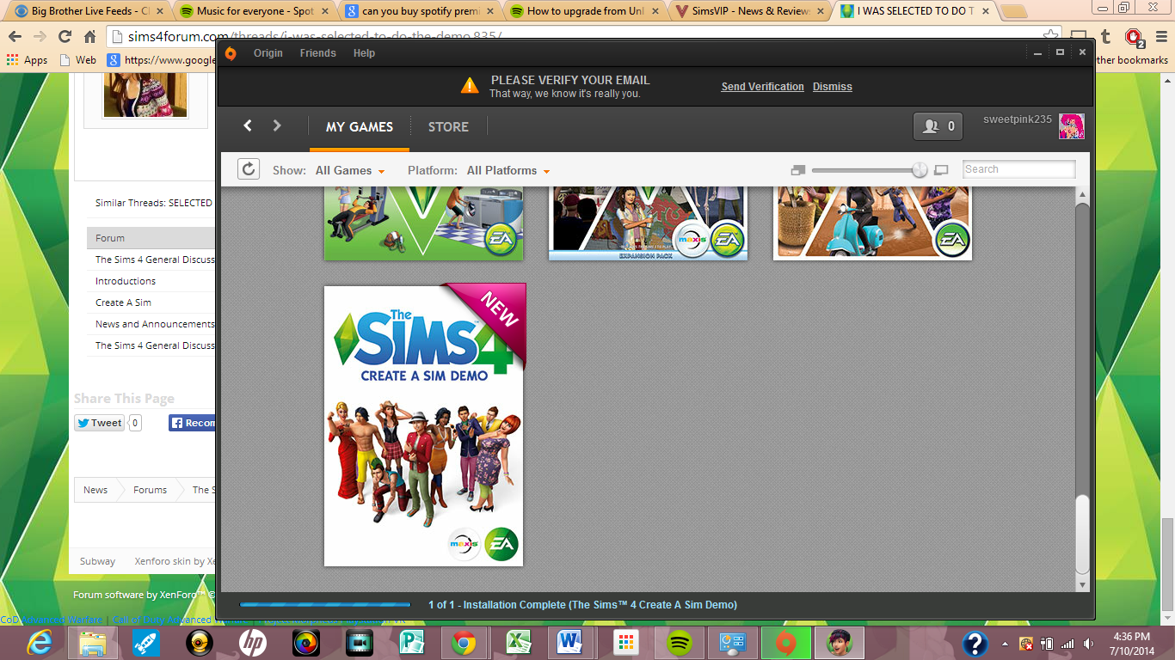1175x660 pixels.
Task: Click the volume icon in system tray
Action: 1089,643
